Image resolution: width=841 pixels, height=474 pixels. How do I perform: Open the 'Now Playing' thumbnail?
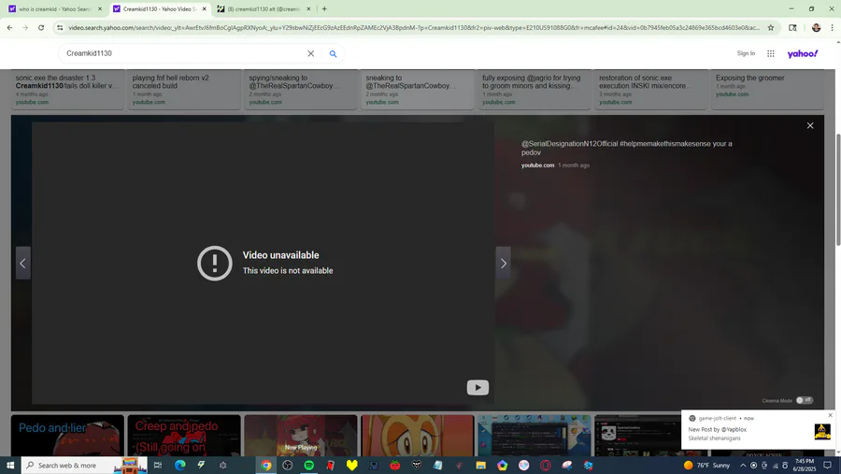coord(300,436)
